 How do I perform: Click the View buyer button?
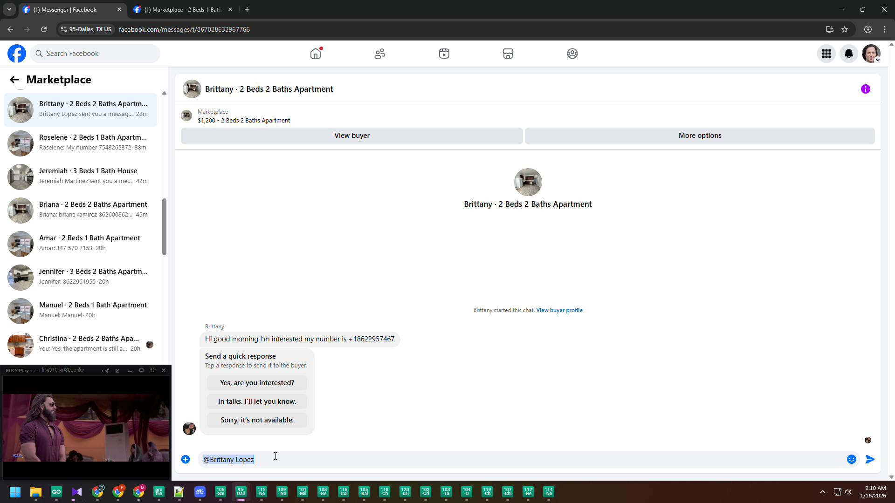coord(351,136)
